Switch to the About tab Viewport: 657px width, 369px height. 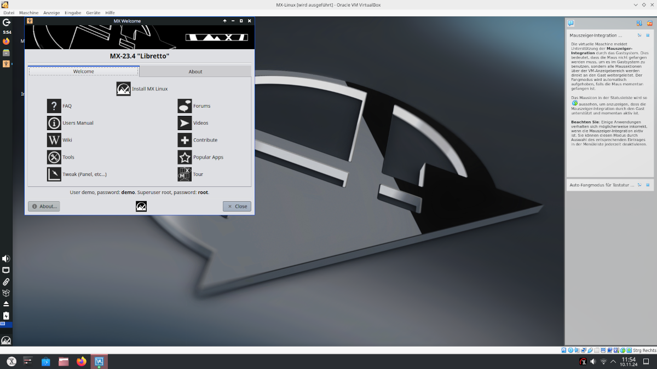click(195, 72)
